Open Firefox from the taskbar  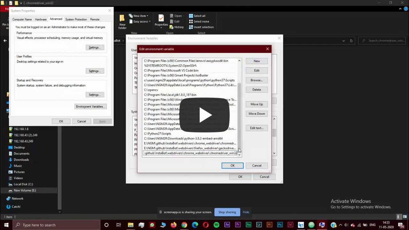174,225
